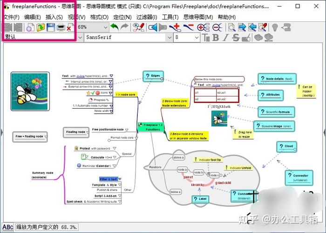Navigate back with blue left arrow
This screenshot has height=233, width=326.
coord(153,27)
